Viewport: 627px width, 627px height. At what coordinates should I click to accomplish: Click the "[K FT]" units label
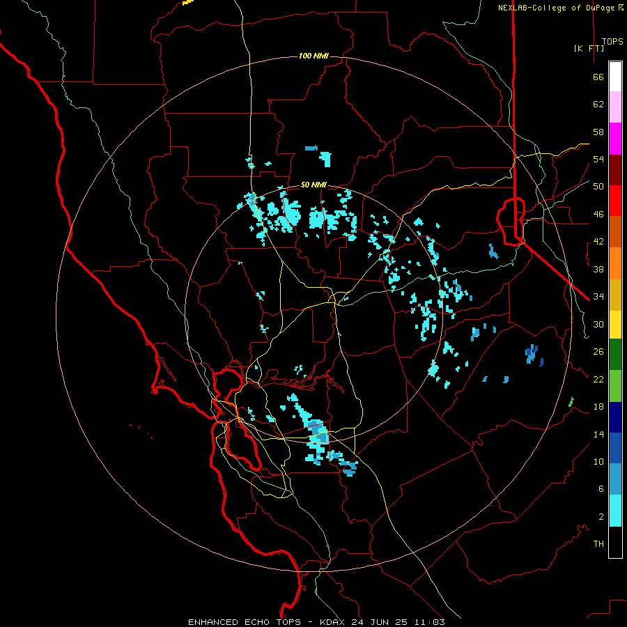[589, 48]
